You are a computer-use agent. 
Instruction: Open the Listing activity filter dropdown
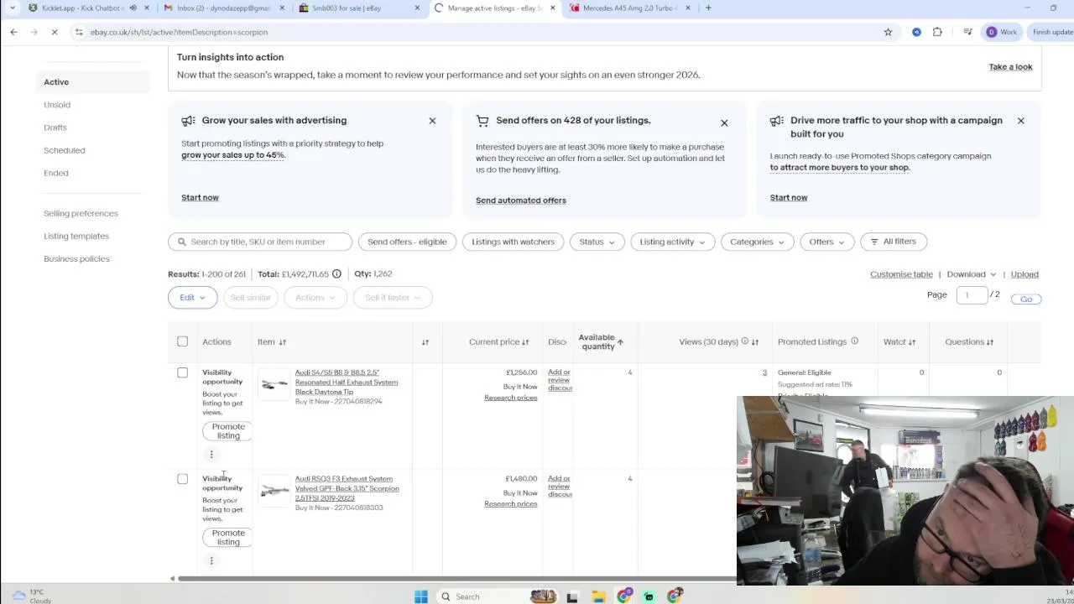672,242
